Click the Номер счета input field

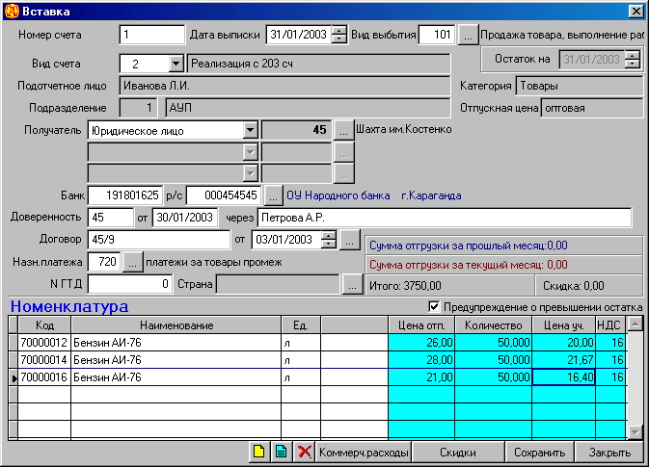(x=151, y=36)
